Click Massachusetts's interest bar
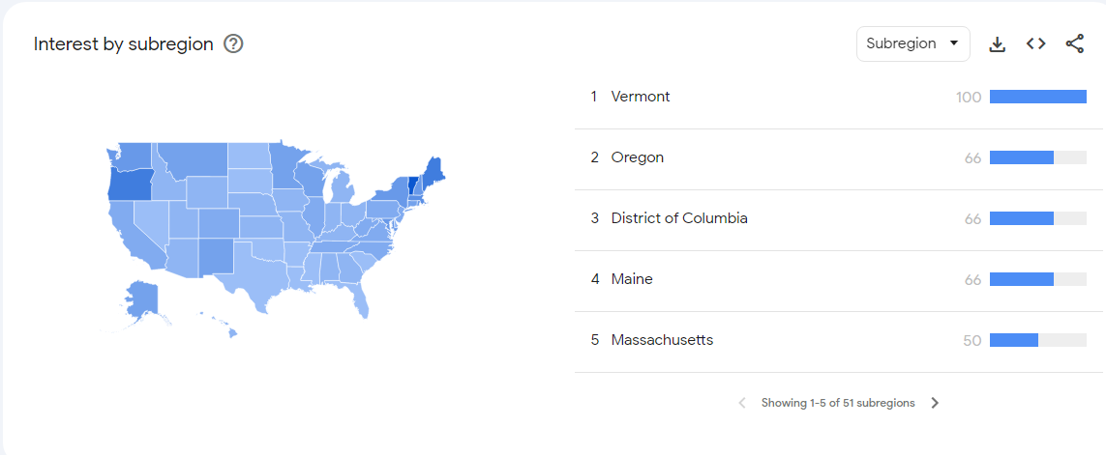The image size is (1106, 455). [1037, 340]
